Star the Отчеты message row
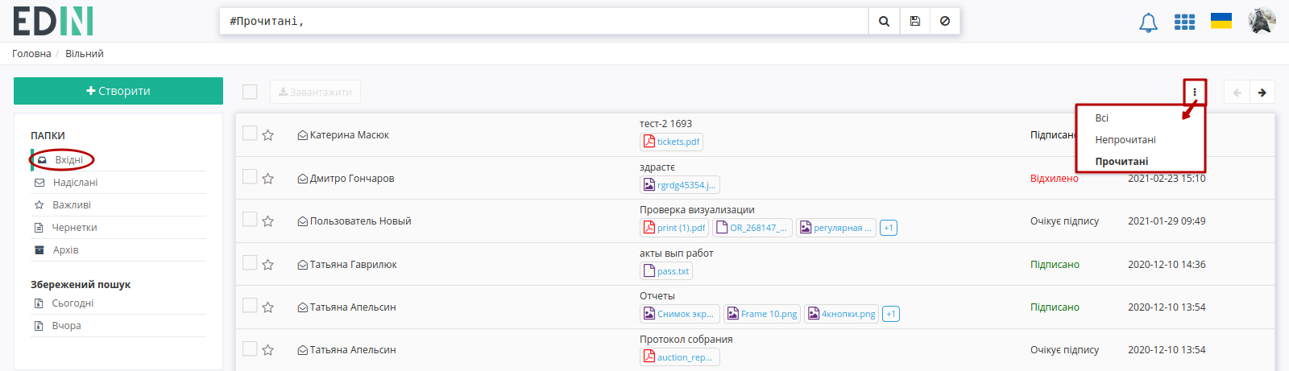Image resolution: width=1289 pixels, height=371 pixels. (268, 307)
